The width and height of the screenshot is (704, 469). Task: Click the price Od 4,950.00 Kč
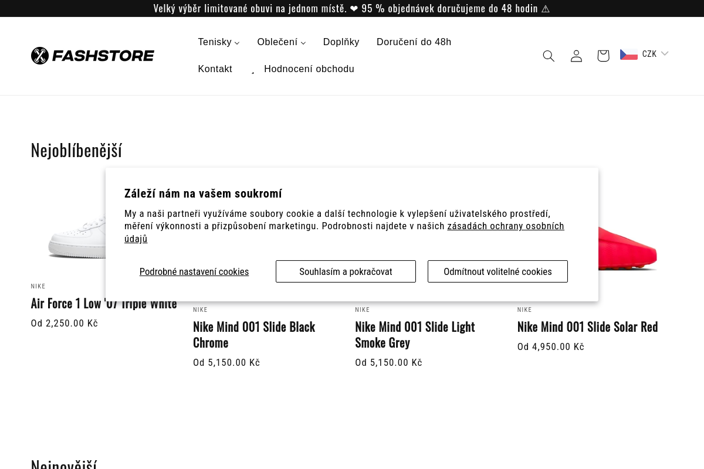point(551,347)
